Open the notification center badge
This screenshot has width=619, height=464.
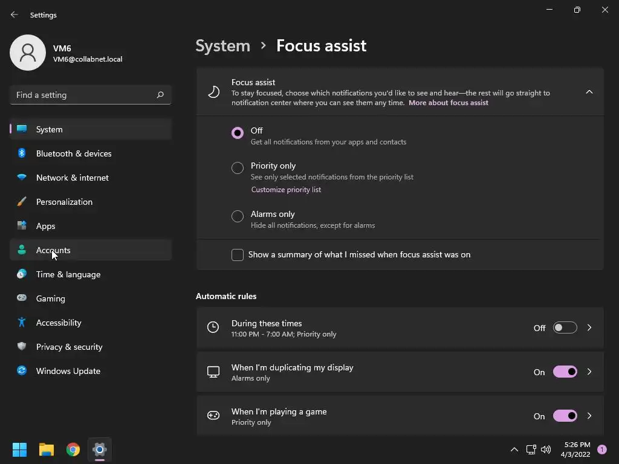pyautogui.click(x=602, y=449)
